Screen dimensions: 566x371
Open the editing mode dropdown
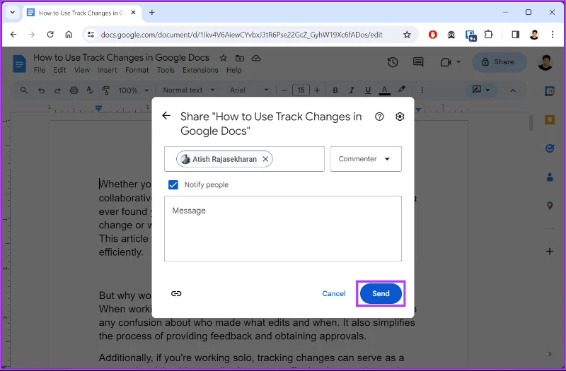coord(481,90)
